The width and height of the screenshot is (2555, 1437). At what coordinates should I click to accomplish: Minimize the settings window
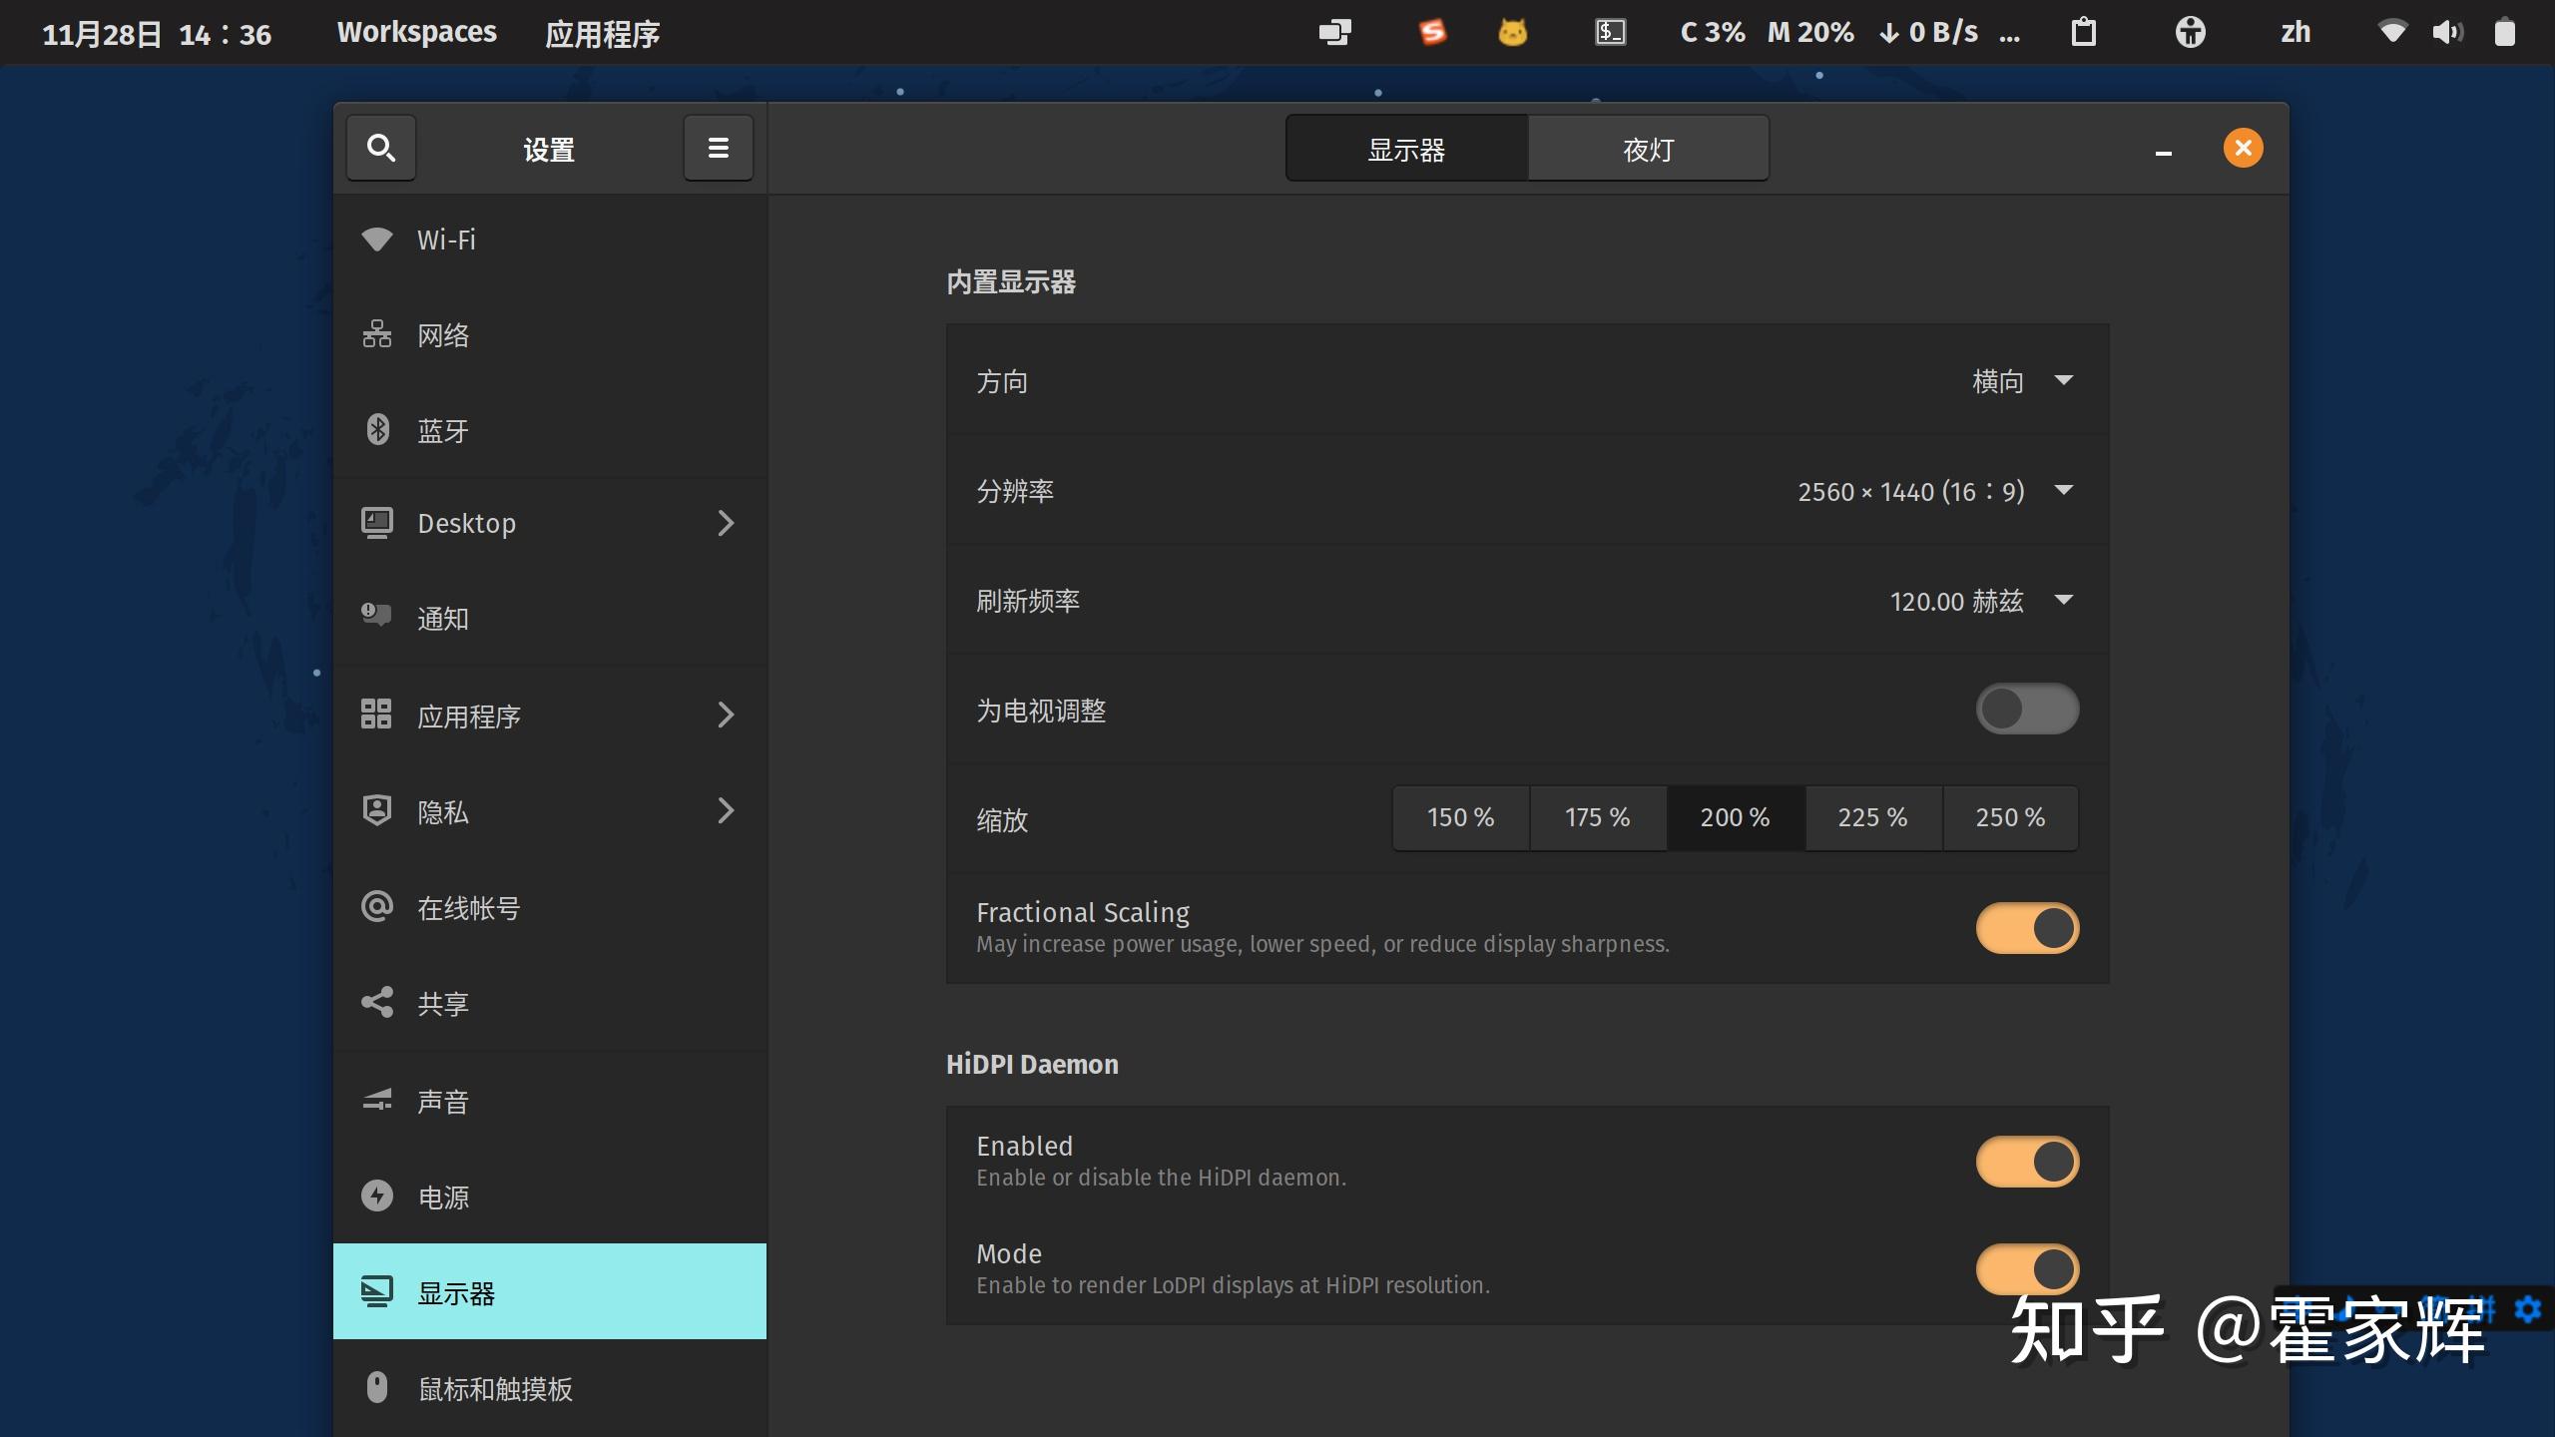[2163, 152]
